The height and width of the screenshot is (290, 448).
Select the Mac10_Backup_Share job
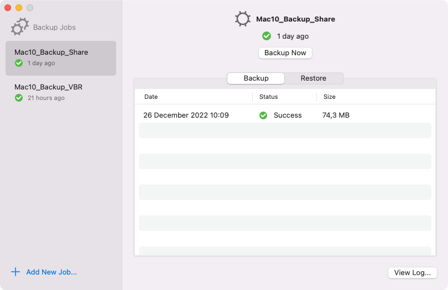coord(61,57)
